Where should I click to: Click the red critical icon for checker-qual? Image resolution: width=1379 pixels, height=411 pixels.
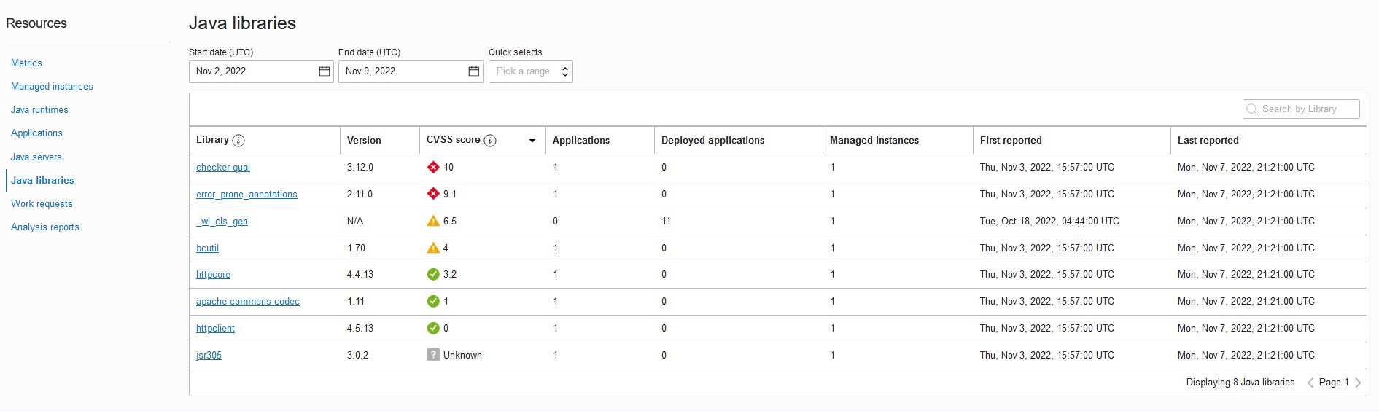433,168
